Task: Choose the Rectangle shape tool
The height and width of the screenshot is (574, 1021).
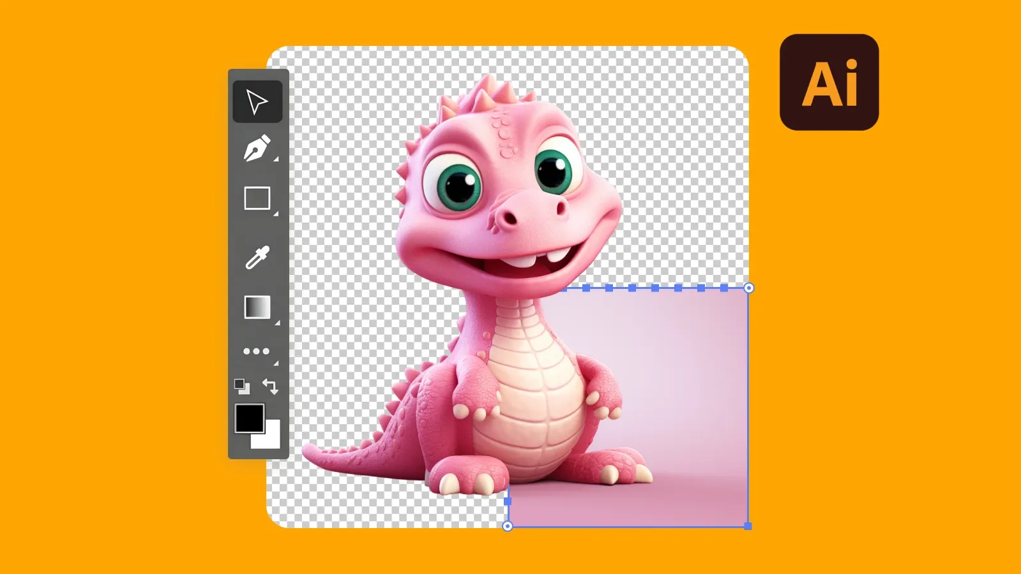Action: coord(257,198)
